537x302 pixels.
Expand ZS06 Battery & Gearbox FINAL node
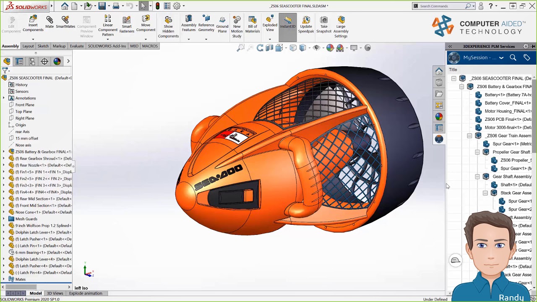pos(4,151)
